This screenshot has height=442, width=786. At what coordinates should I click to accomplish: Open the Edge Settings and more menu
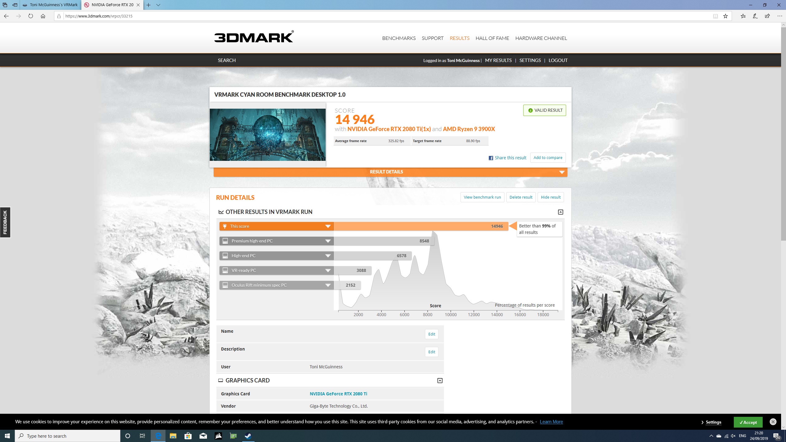click(780, 16)
